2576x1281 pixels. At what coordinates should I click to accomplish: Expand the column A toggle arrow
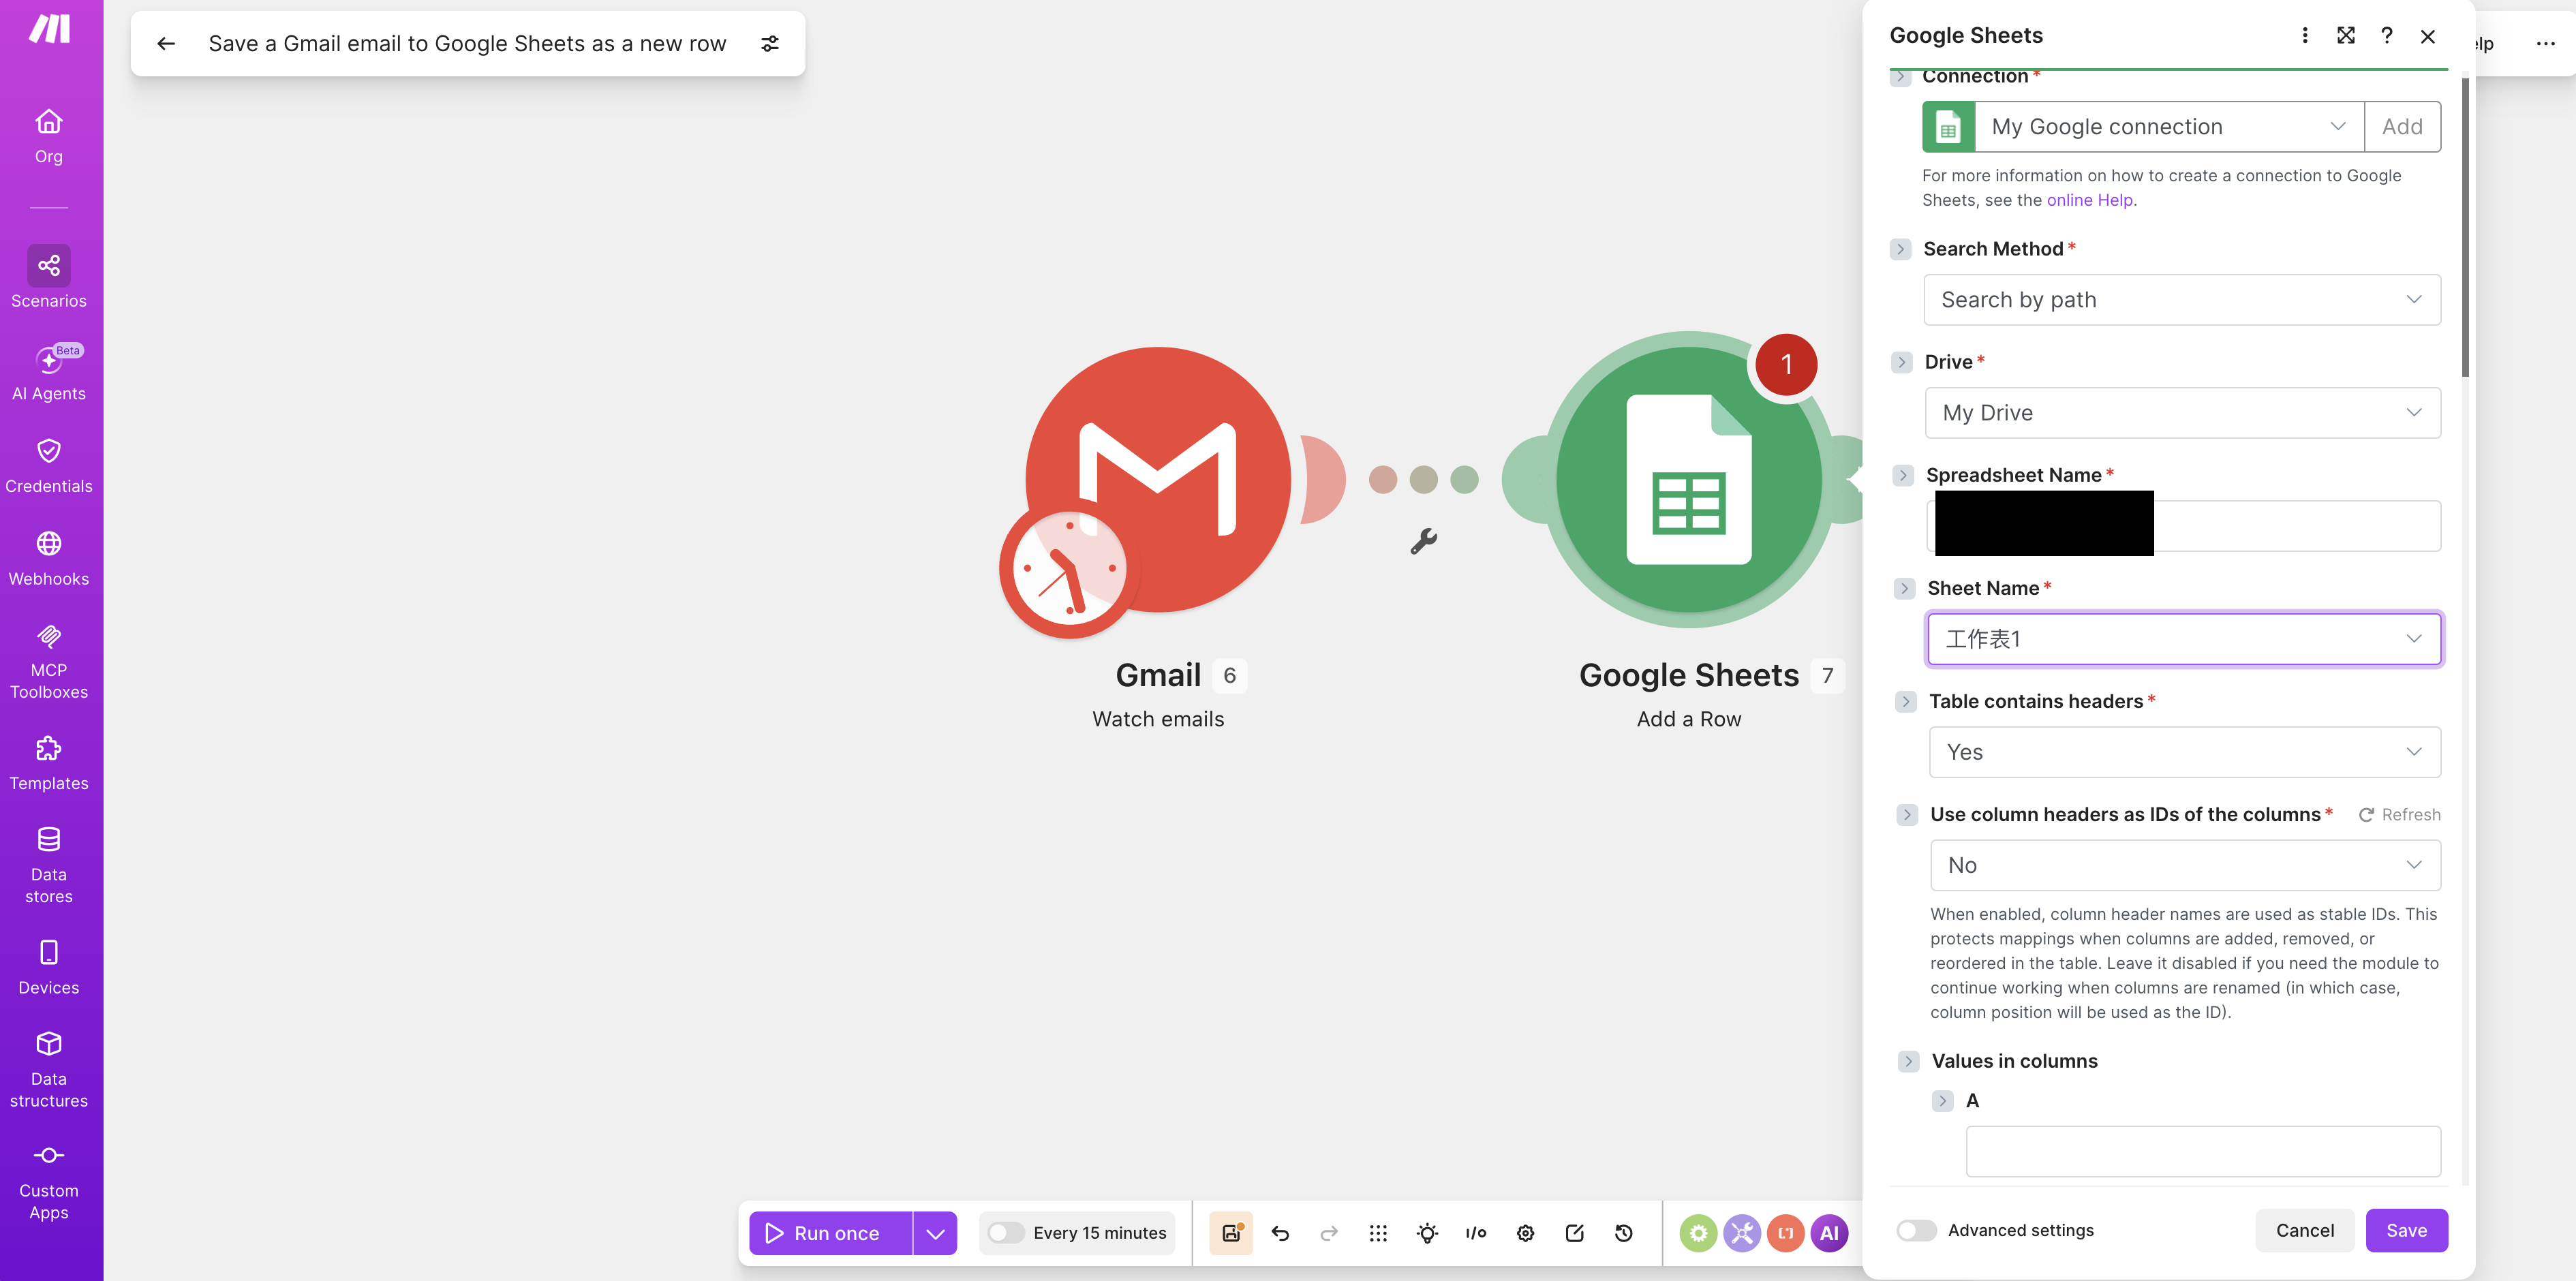[1943, 1101]
